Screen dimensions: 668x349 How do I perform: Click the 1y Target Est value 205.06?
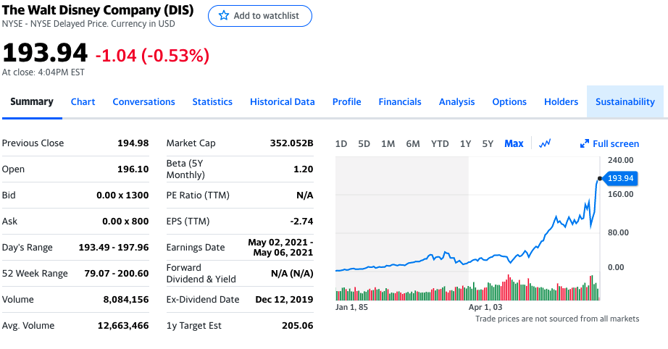[297, 326]
